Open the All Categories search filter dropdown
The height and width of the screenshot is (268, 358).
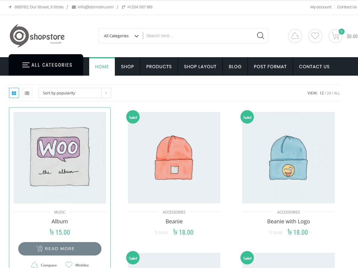[120, 36]
